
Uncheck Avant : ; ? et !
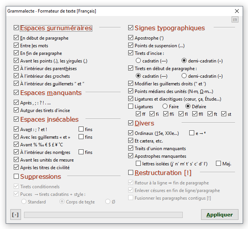click(x=16, y=129)
